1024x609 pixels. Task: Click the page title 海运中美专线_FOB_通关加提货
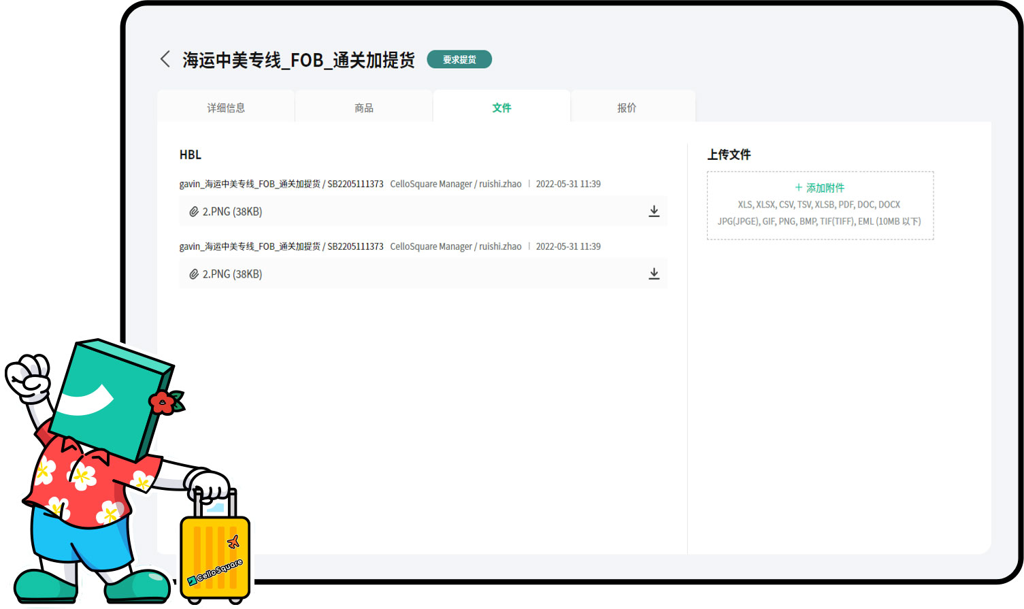[299, 60]
